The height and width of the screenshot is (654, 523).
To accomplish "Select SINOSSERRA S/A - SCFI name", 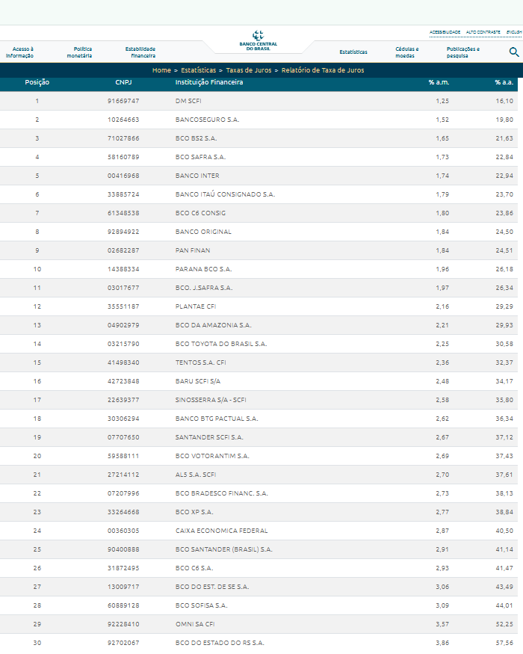I will click(x=211, y=400).
